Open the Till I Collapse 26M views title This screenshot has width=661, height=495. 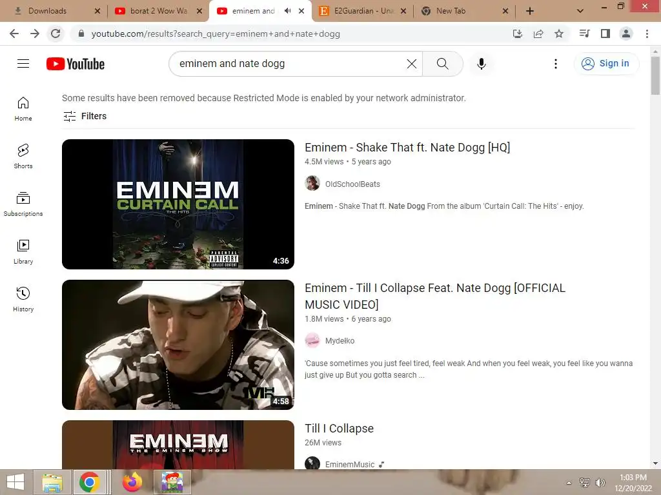point(339,429)
